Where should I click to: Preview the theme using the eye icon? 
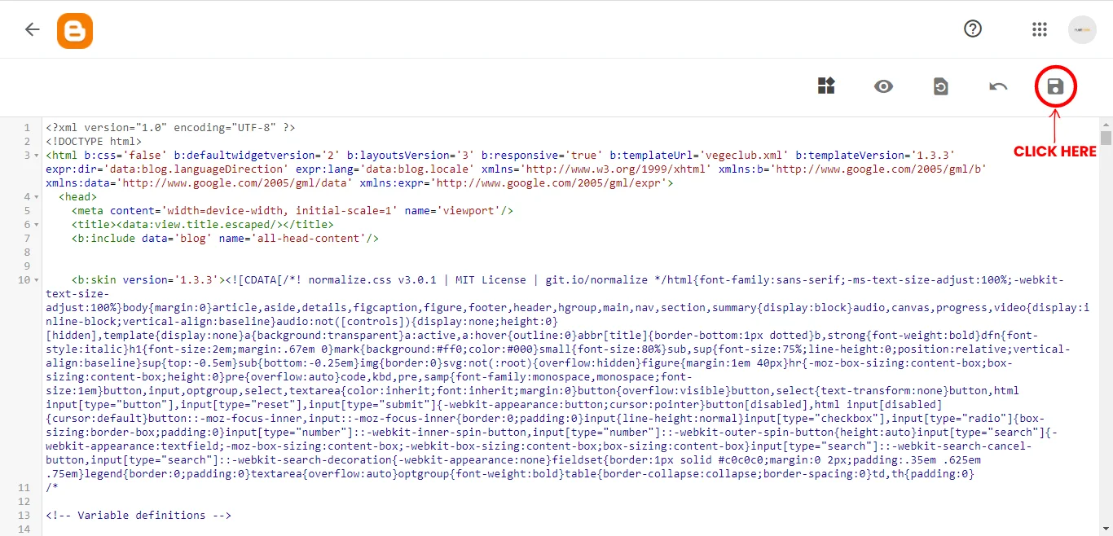pyautogui.click(x=883, y=86)
